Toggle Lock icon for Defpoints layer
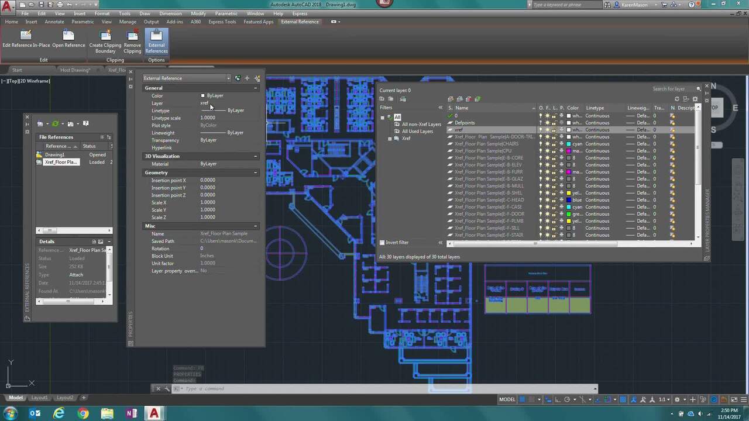The width and height of the screenshot is (749, 421). point(555,123)
